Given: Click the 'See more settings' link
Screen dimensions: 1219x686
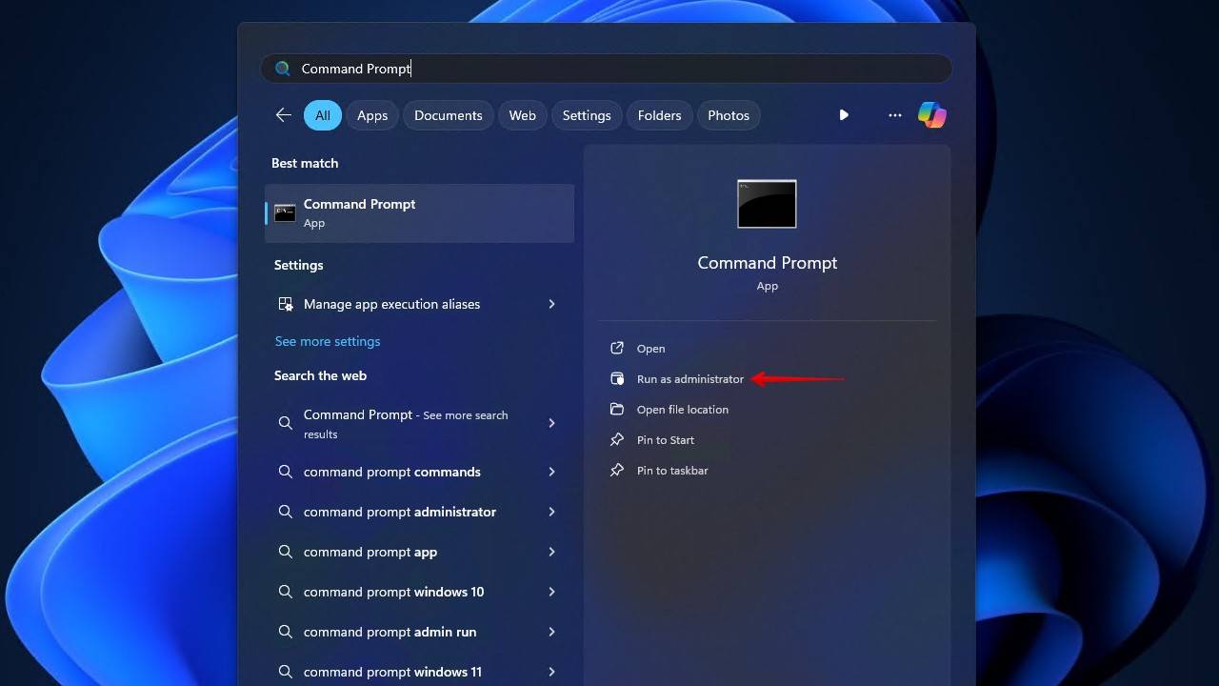Looking at the screenshot, I should 328,341.
